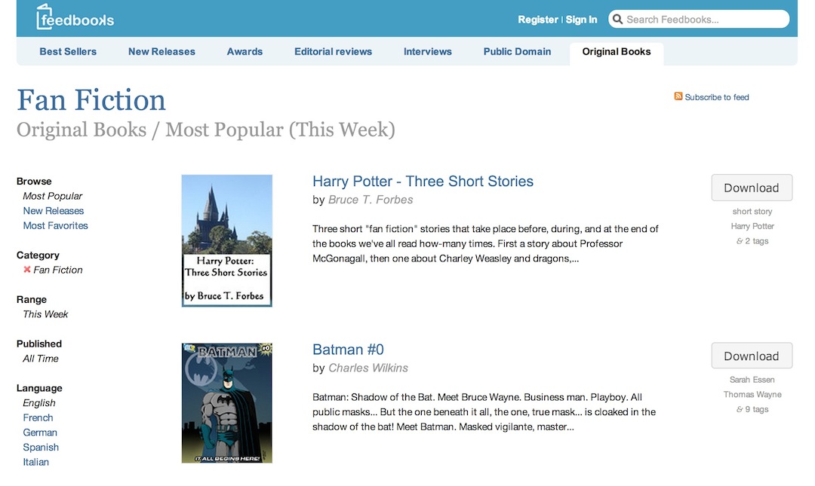Click the Sign In link
This screenshot has width=815, height=486.
(581, 20)
